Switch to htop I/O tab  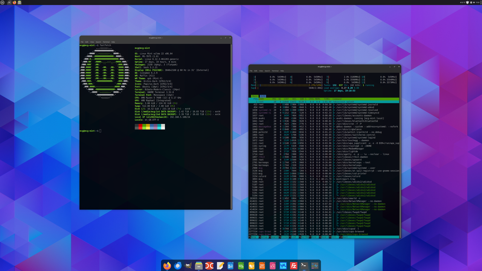tap(263, 96)
